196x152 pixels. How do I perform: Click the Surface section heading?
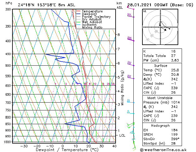pyautogui.click(x=160, y=66)
